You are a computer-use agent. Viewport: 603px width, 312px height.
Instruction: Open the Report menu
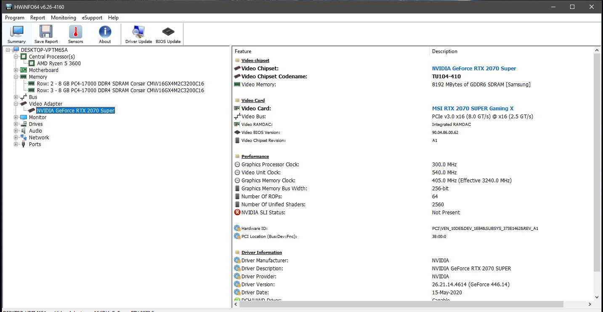point(37,18)
